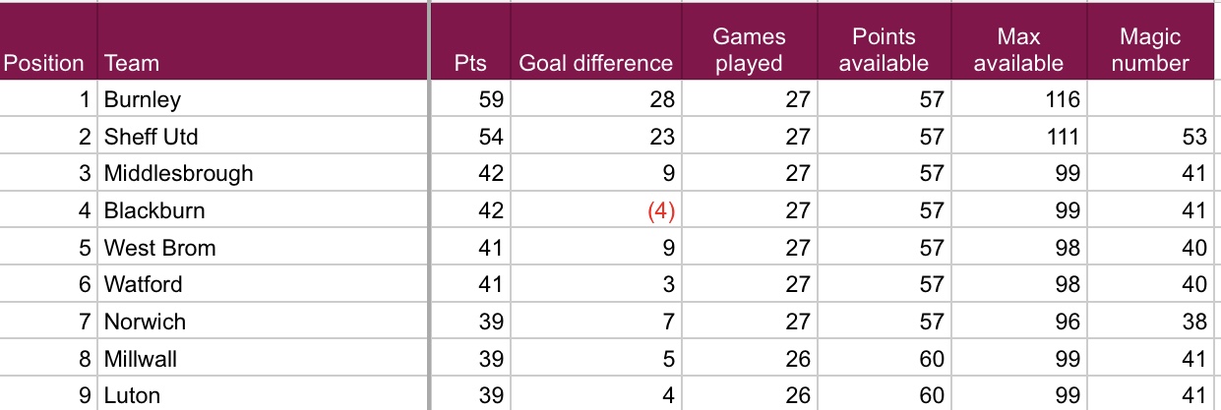Click the Max available header cell
This screenshot has height=410, width=1221.
coord(1017,50)
